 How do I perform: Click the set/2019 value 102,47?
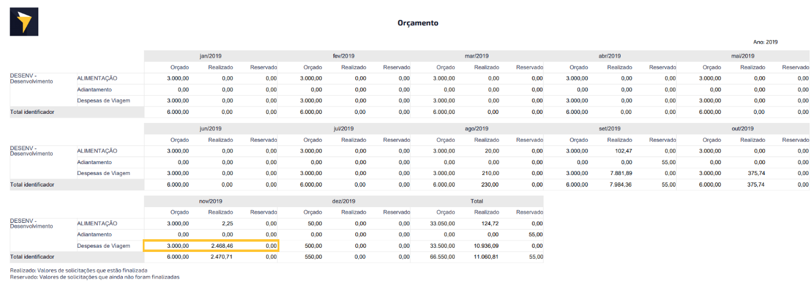coord(624,151)
